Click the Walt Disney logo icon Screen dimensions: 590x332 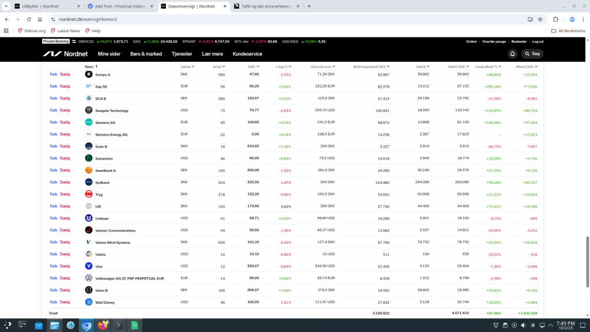(x=89, y=302)
